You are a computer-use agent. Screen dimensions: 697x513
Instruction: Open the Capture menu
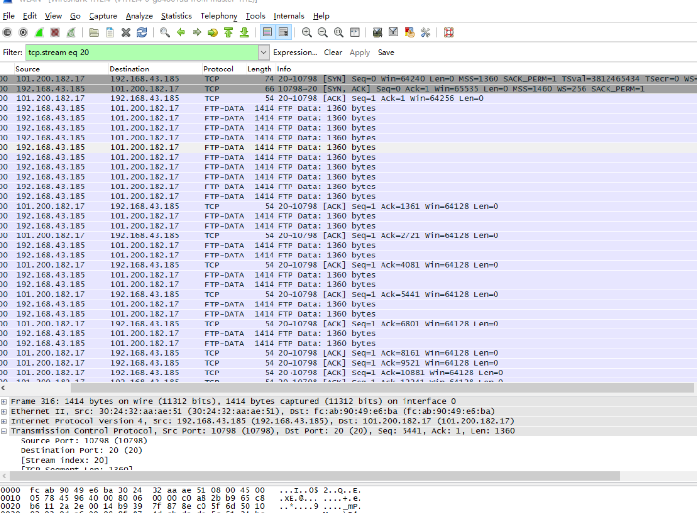click(103, 16)
